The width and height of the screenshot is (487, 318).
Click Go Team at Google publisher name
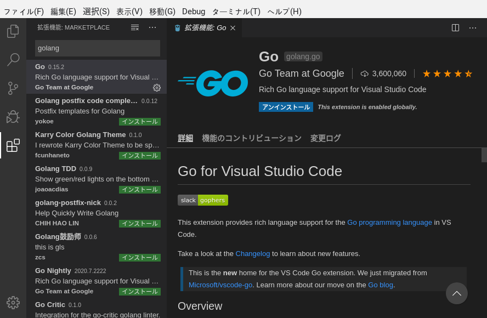pyautogui.click(x=301, y=73)
